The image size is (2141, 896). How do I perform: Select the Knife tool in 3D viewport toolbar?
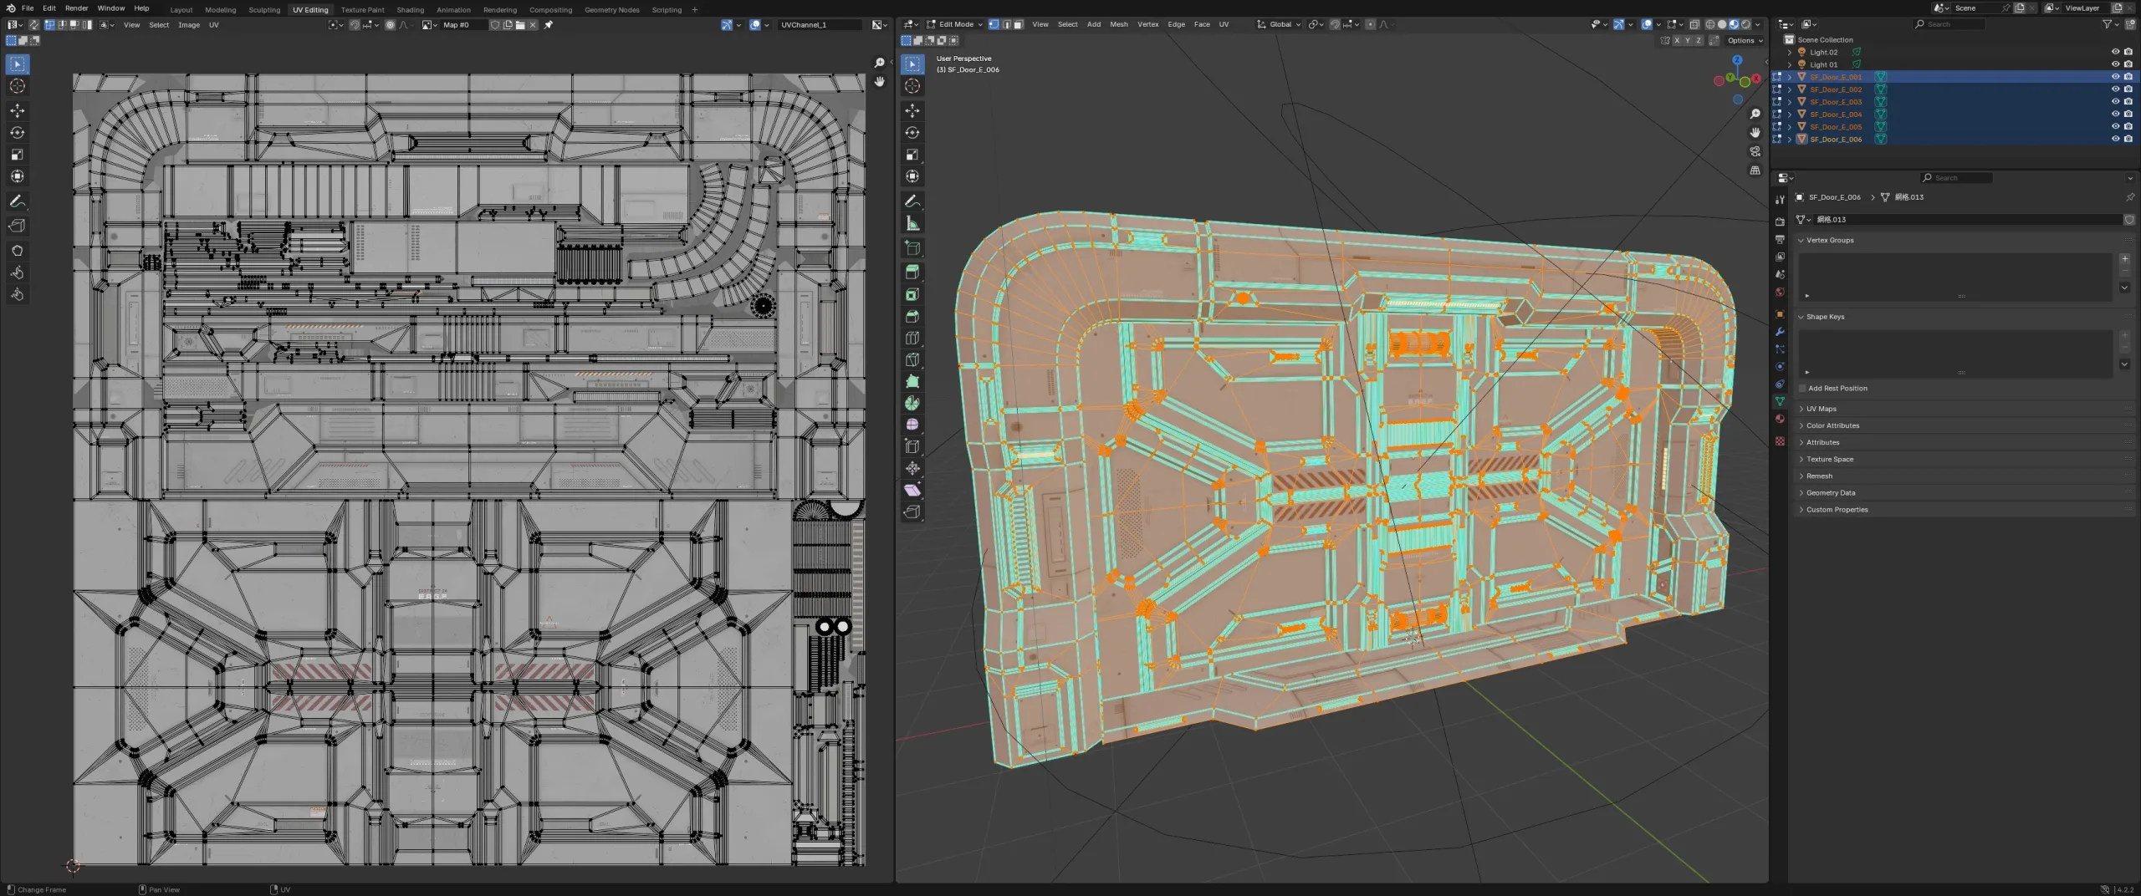tap(912, 359)
